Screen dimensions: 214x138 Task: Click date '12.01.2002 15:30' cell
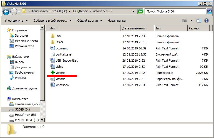click(134, 54)
